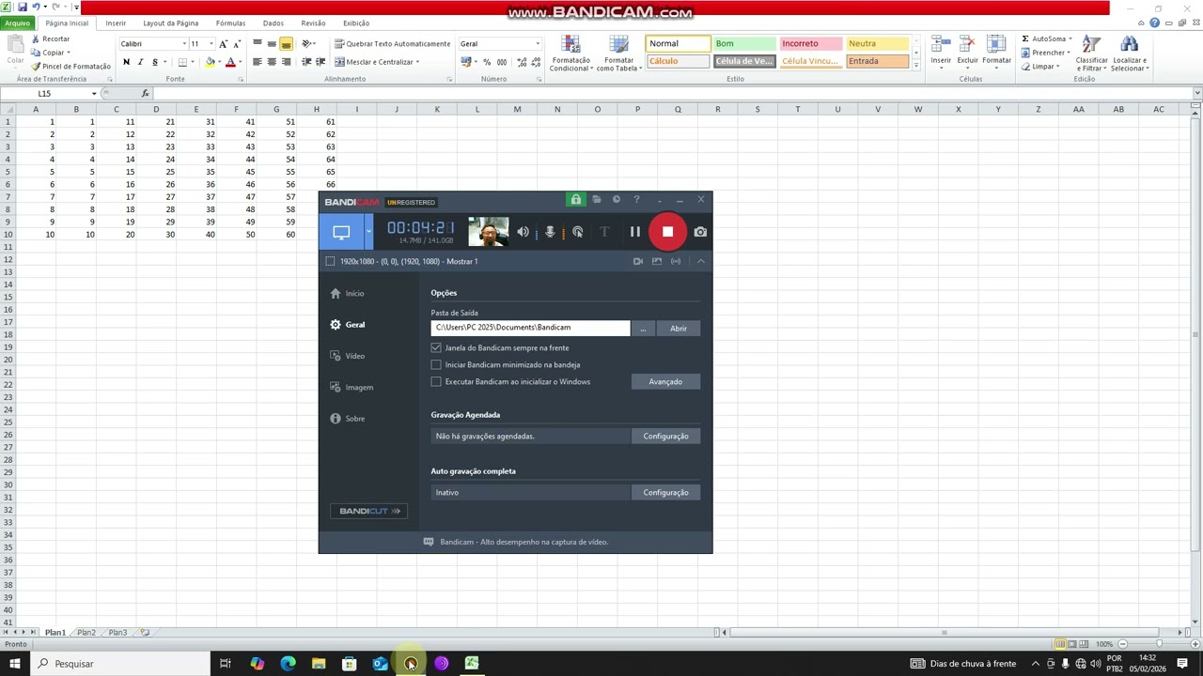Open Bandicam Vídeo section
Viewport: 1203px width, 676px height.
click(347, 356)
